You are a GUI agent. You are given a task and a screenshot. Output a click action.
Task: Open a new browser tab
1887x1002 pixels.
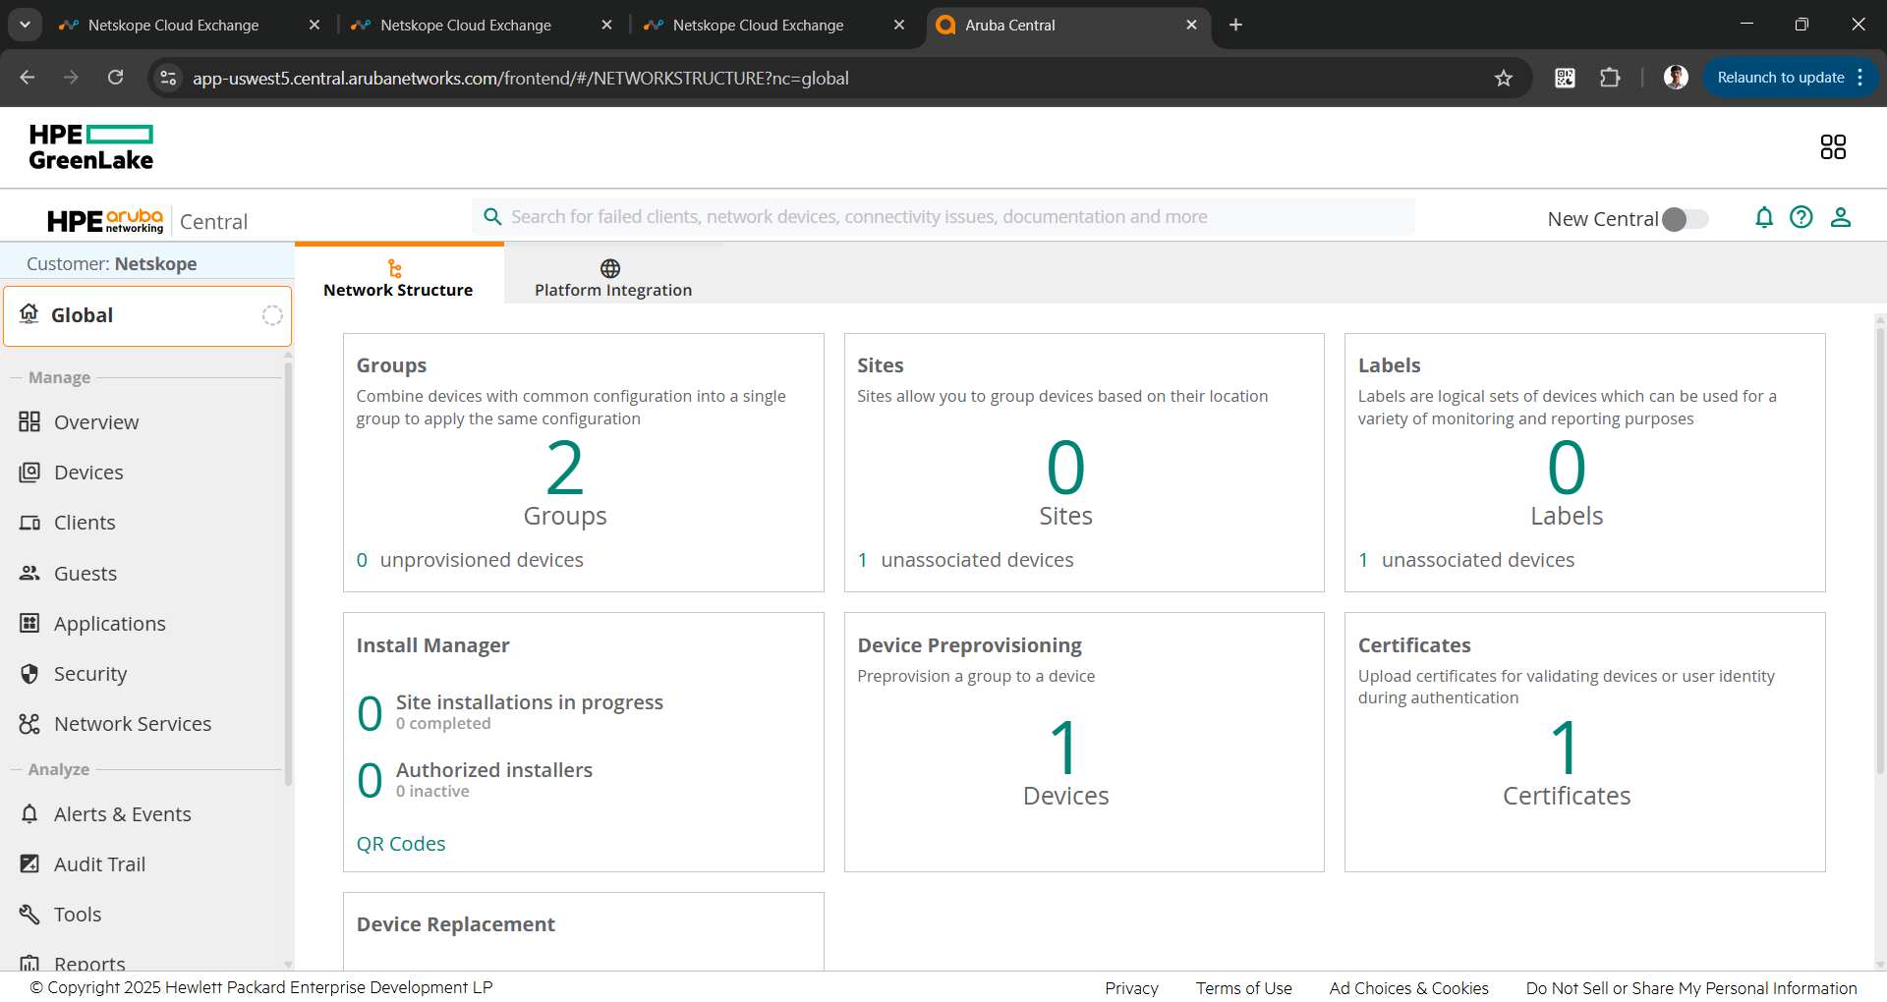[1235, 25]
